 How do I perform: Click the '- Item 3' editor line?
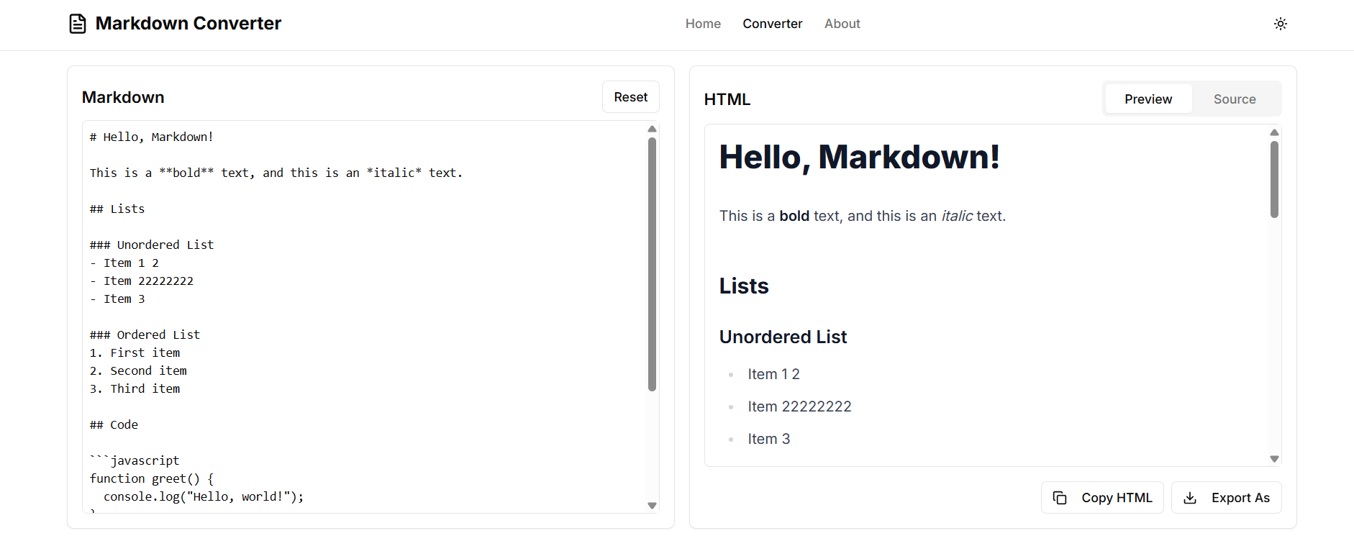click(117, 299)
